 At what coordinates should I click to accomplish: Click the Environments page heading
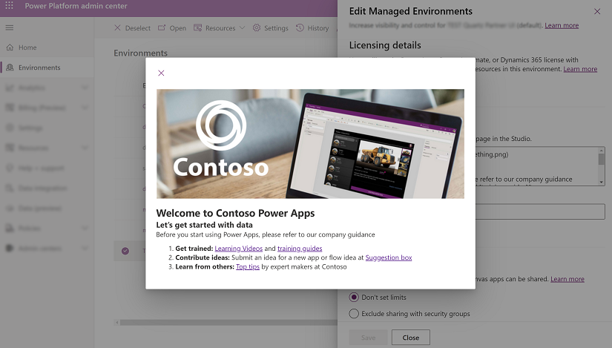pos(140,53)
